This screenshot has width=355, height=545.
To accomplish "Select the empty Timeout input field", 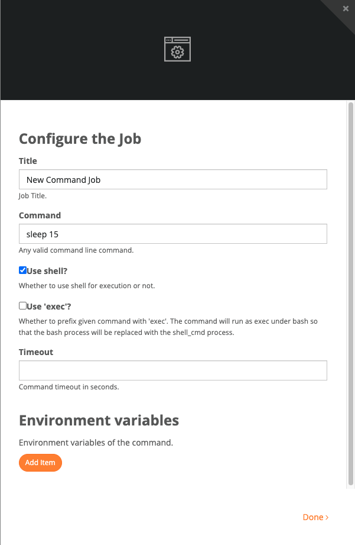I will pos(173,370).
